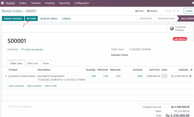Go to next record arrow
Viewport: 194px width, 117px height.
coord(179,11)
